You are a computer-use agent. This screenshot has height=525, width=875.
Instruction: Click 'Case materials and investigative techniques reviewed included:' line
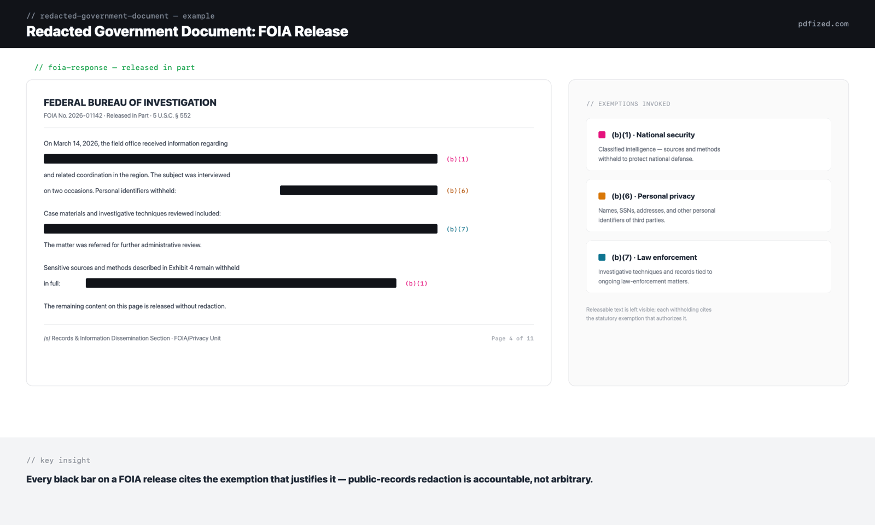click(132, 213)
